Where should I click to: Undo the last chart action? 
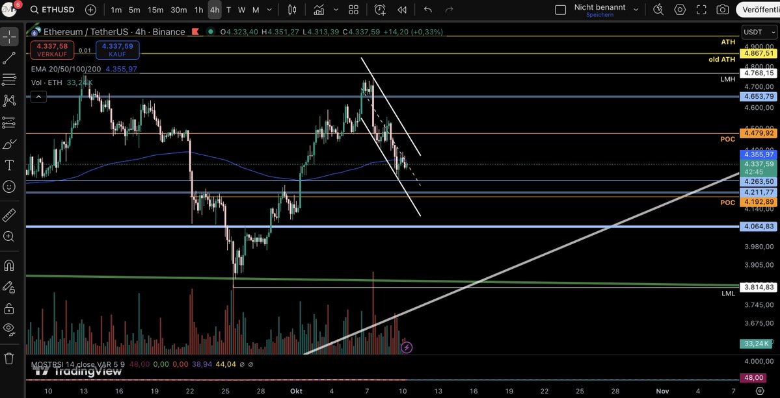(428, 10)
